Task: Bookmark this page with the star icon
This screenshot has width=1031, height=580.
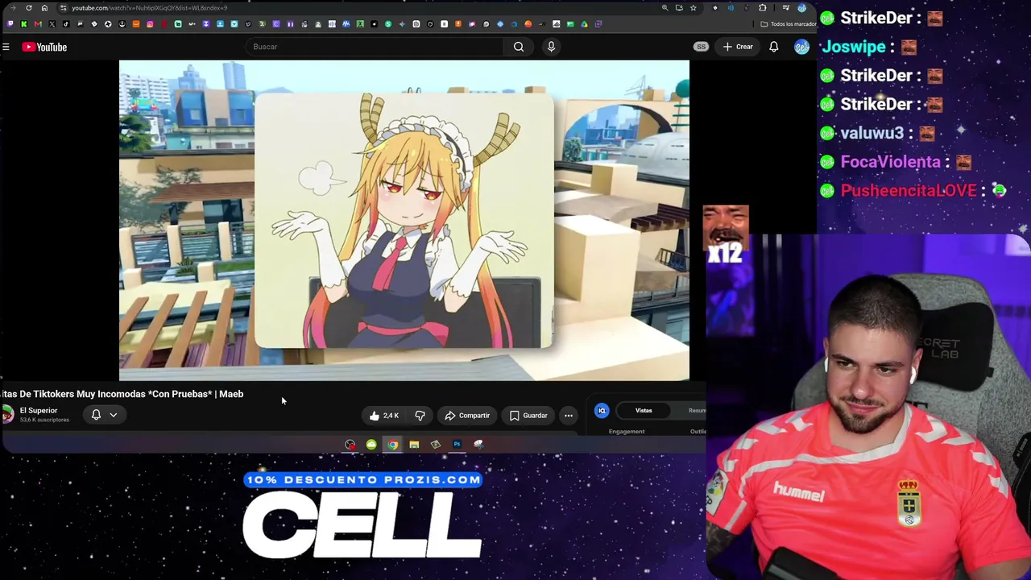Action: (693, 8)
